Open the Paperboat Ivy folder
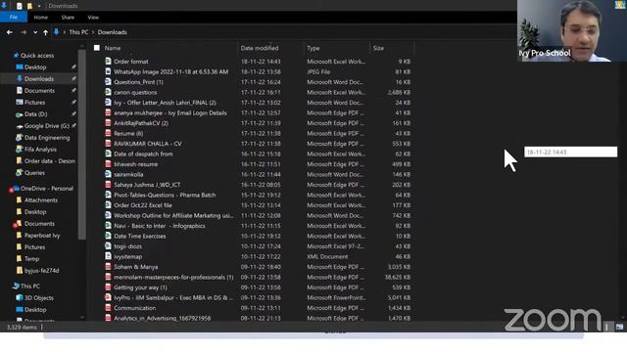 (x=42, y=236)
